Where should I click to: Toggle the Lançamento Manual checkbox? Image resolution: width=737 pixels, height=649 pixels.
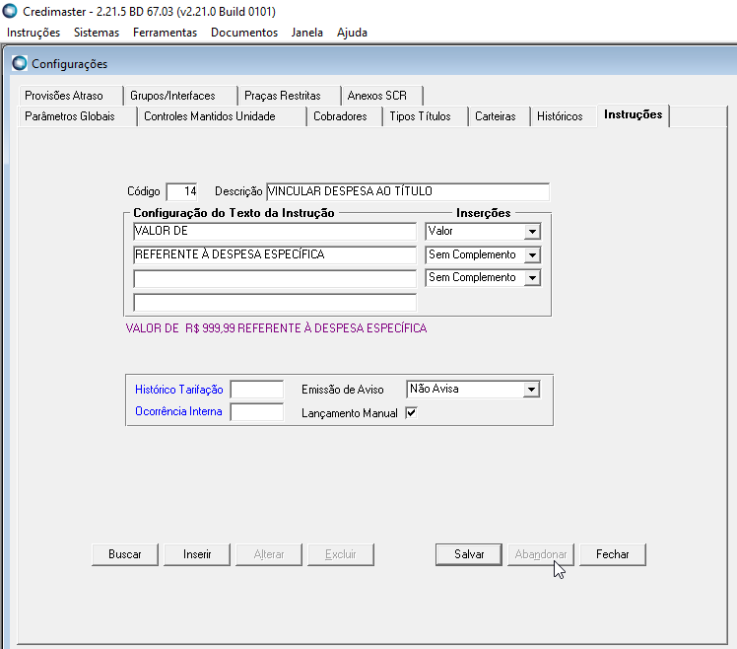point(411,412)
